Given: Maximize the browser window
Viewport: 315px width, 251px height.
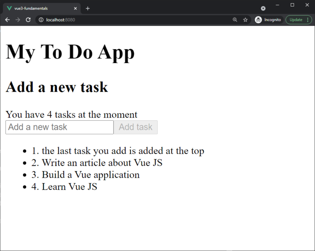Looking at the screenshot, I should (292, 5).
